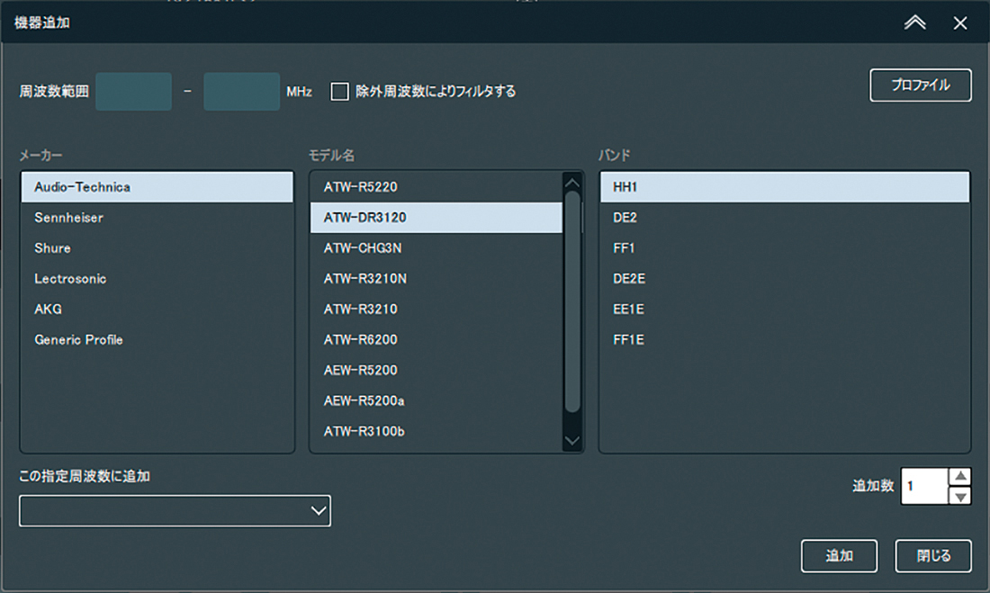Image resolution: width=990 pixels, height=593 pixels.
Task: Click model list scroll down arrow
Action: (572, 441)
